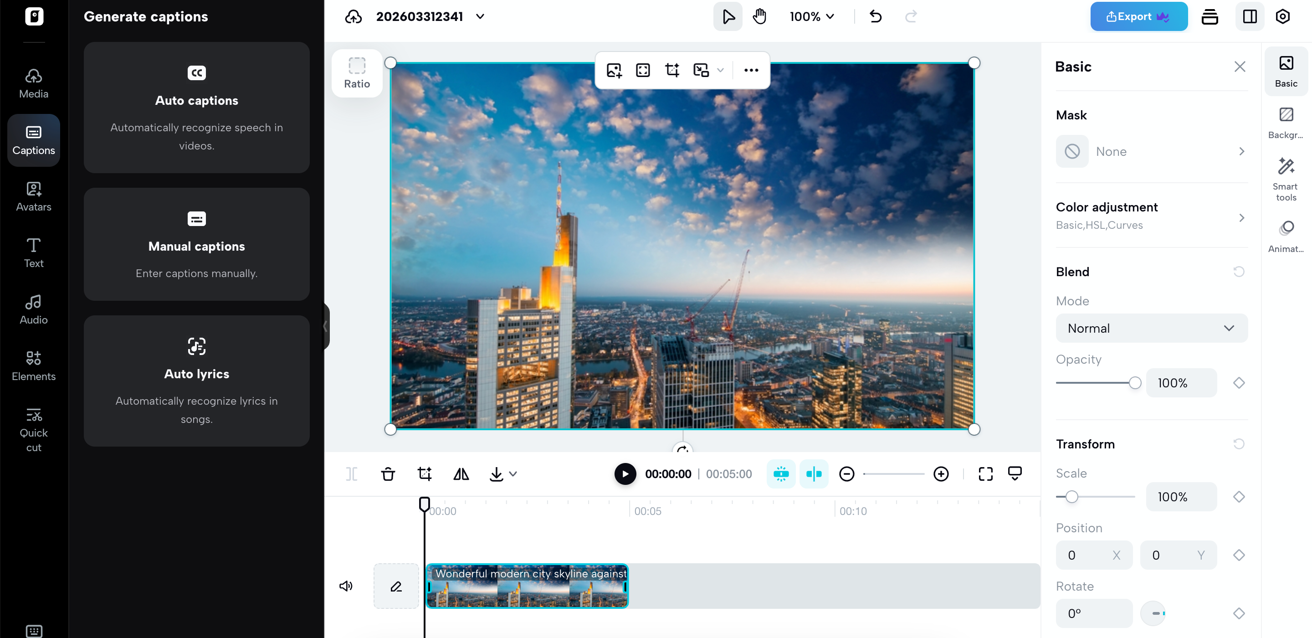Expand the Normal blend mode dropdown
1312x638 pixels.
[1151, 328]
